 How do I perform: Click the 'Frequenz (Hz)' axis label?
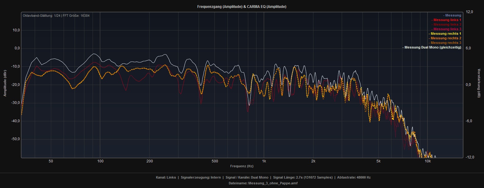pos(242,166)
